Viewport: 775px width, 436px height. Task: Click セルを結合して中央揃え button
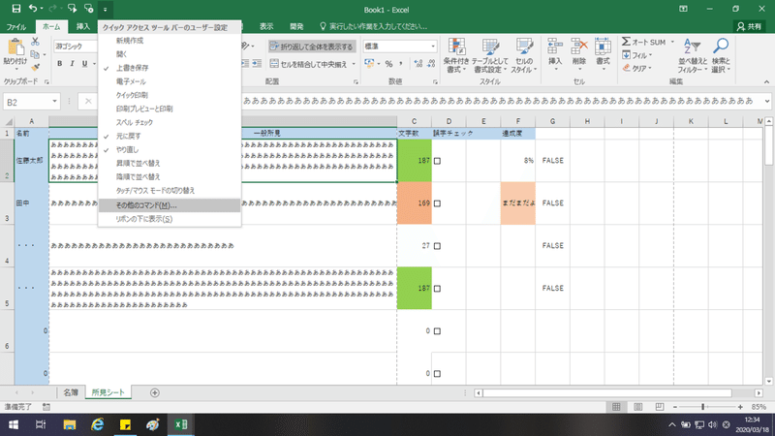[309, 64]
